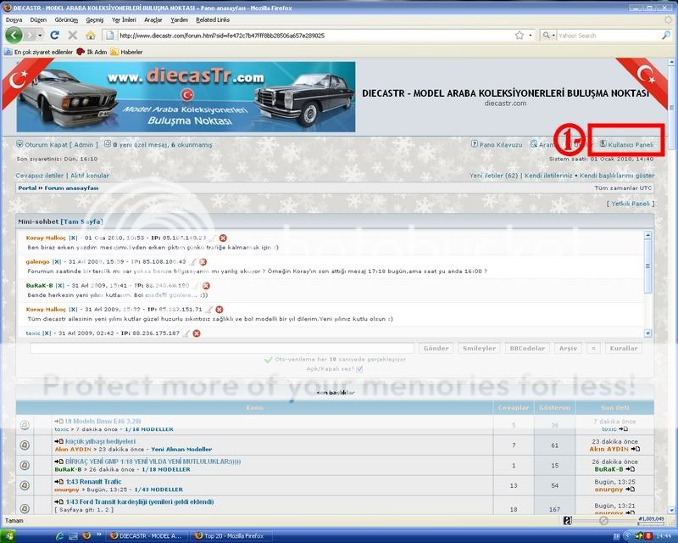Focus the Yahoo! Search field
Image resolution: width=678 pixels, height=543 pixels.
coord(609,36)
